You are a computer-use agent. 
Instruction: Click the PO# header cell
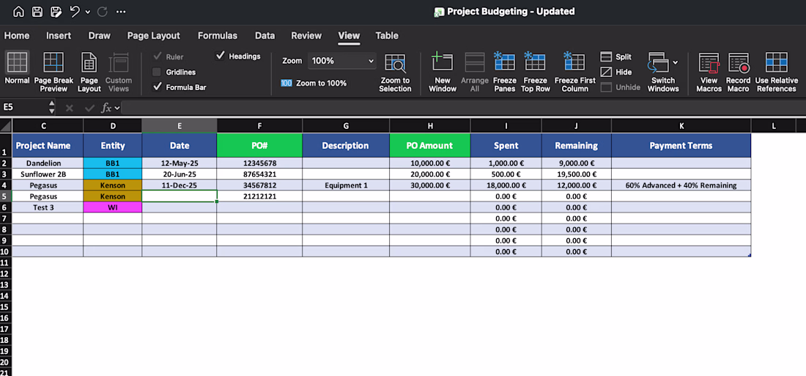[x=259, y=145]
